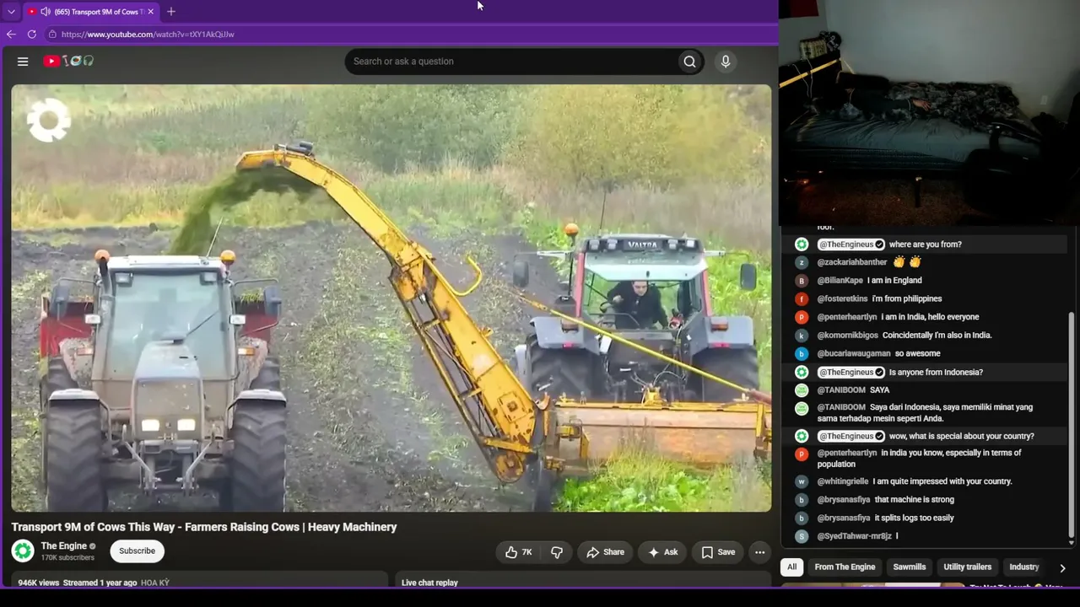Click the channel watermark logo on video
The image size is (1080, 607).
(49, 121)
